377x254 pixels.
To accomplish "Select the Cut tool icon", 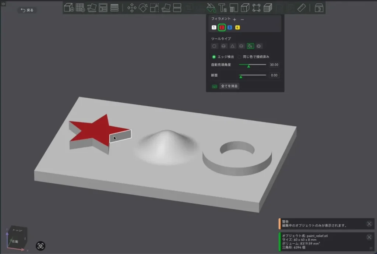I will coord(177,8).
